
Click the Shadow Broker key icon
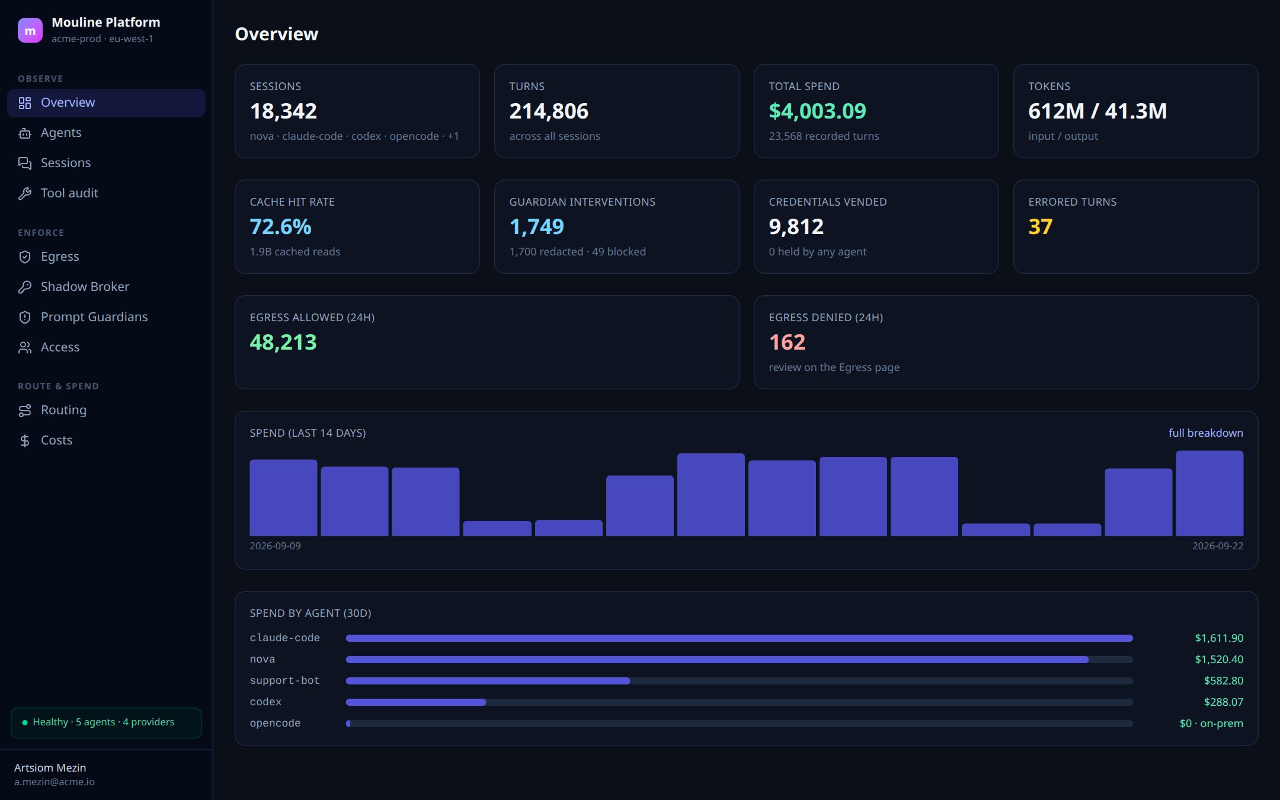25,287
